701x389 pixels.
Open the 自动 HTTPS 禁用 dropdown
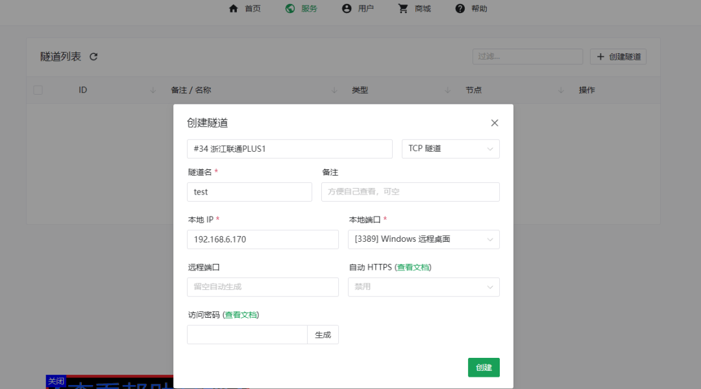(x=424, y=287)
